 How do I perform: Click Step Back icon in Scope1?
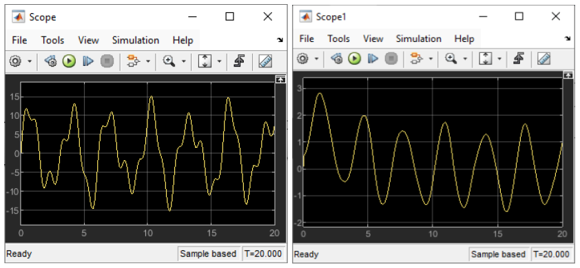[x=336, y=58]
